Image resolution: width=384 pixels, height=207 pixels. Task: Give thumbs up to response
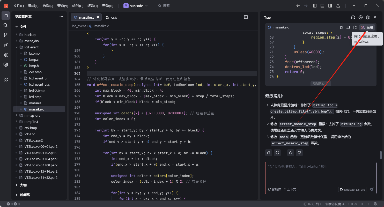pos(291,153)
